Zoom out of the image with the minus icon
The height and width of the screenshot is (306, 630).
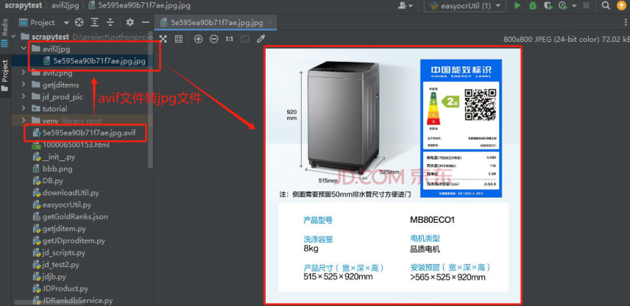214,39
